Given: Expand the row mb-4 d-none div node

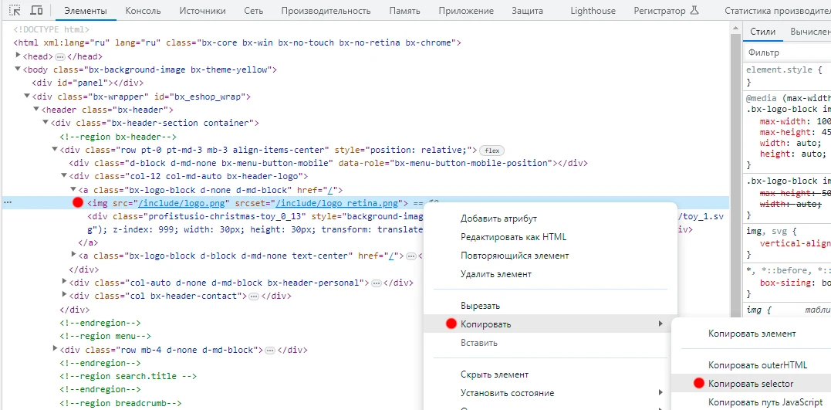Looking at the screenshot, I should click(x=55, y=349).
